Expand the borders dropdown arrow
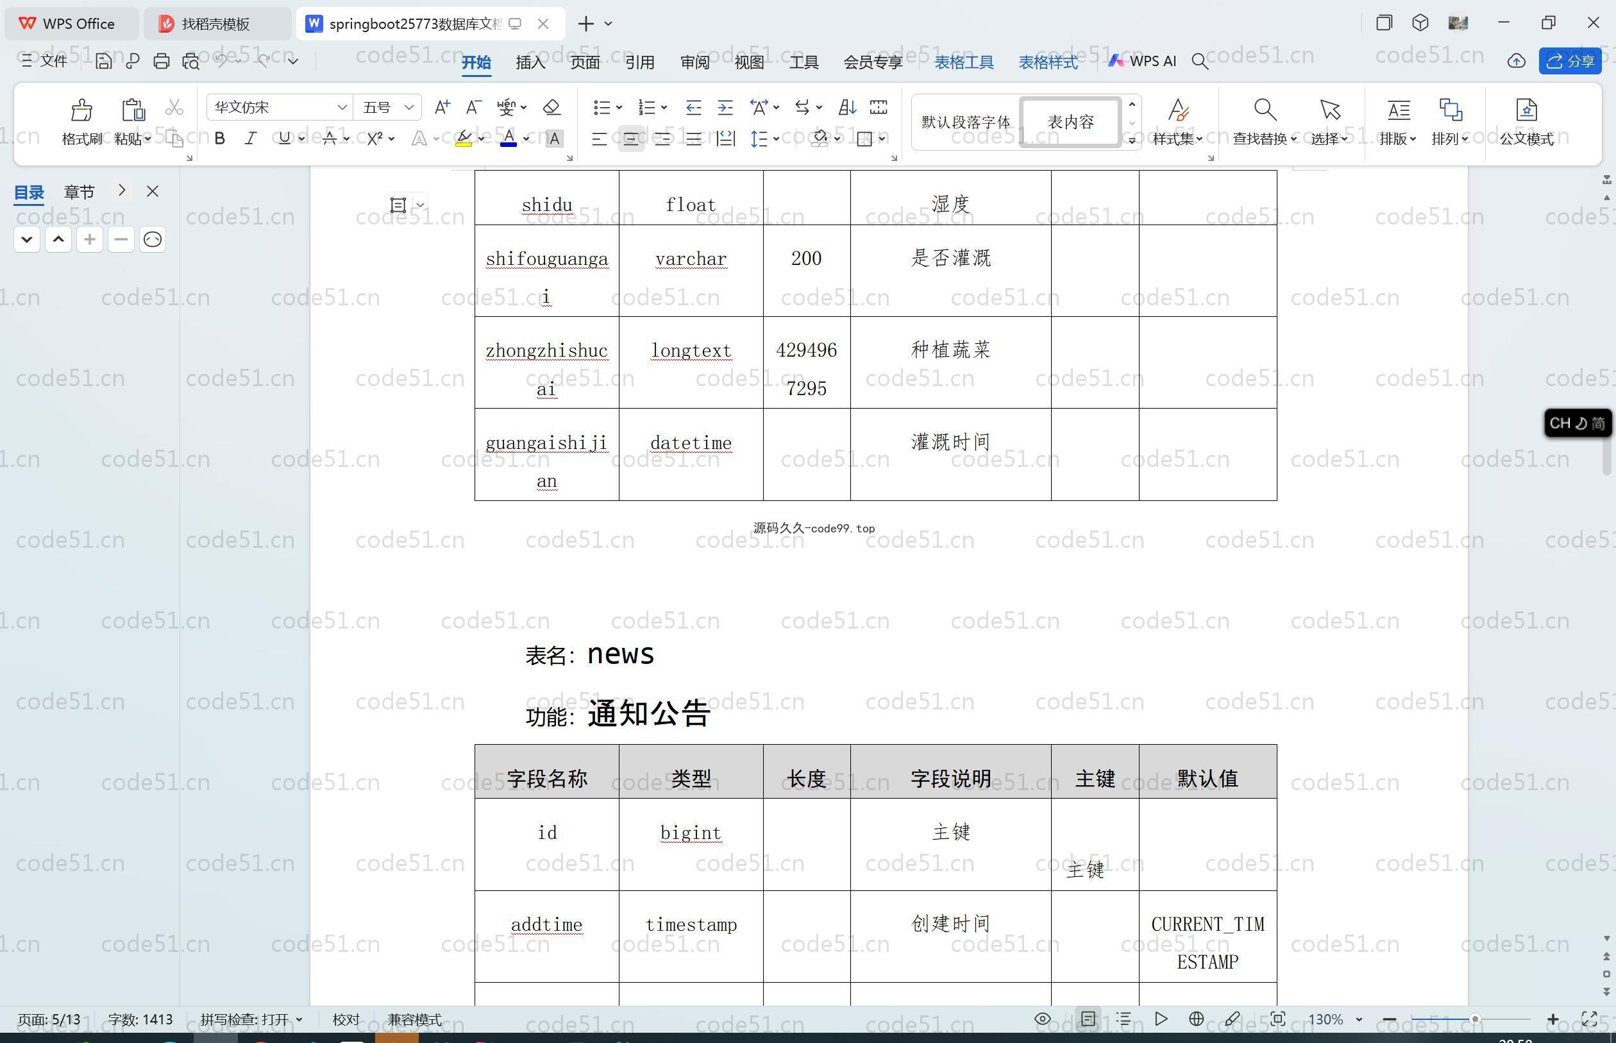 point(882,139)
